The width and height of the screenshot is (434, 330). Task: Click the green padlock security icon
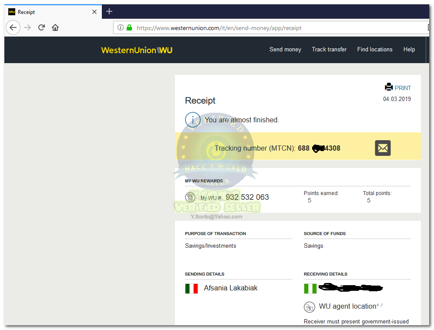point(129,28)
